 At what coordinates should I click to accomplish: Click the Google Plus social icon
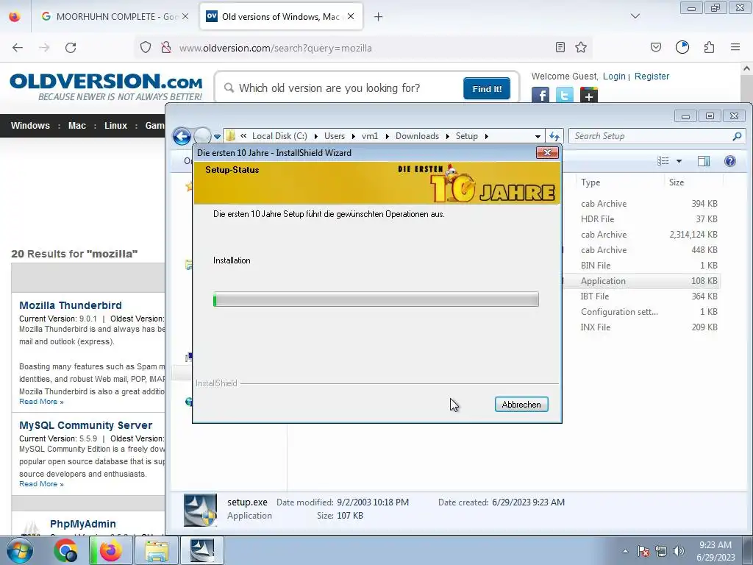tap(589, 95)
